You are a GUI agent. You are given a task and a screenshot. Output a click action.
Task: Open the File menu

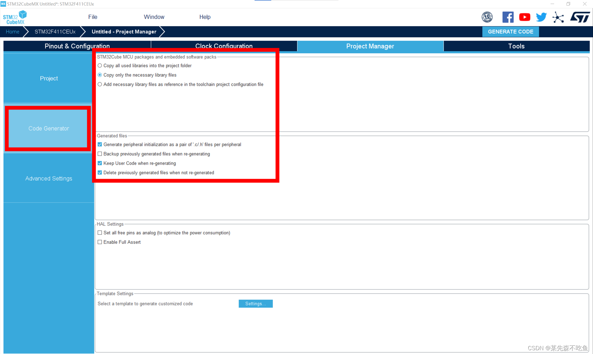tap(93, 17)
